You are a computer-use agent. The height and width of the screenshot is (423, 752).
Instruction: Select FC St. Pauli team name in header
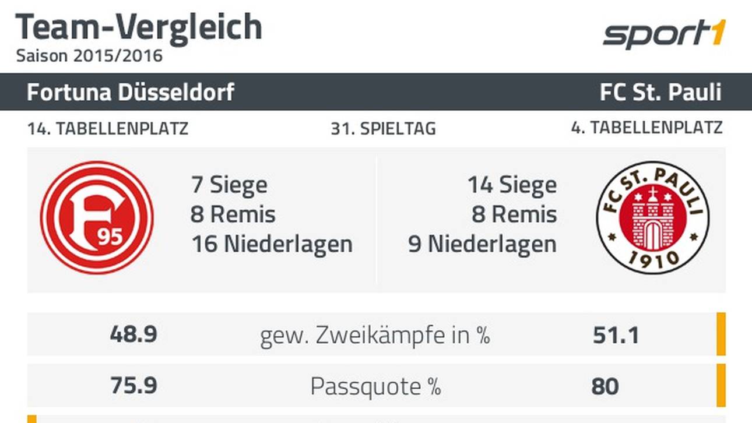(x=661, y=92)
